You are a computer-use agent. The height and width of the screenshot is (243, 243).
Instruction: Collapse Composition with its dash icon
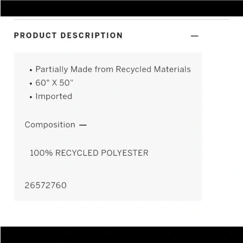[x=83, y=125]
